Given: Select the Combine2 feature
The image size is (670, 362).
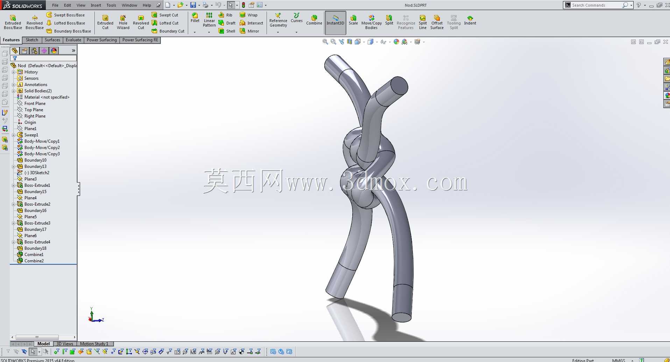Looking at the screenshot, I should [30, 261].
